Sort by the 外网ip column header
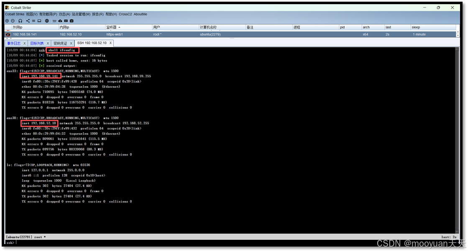This screenshot has height=252, width=468. [x=35, y=27]
